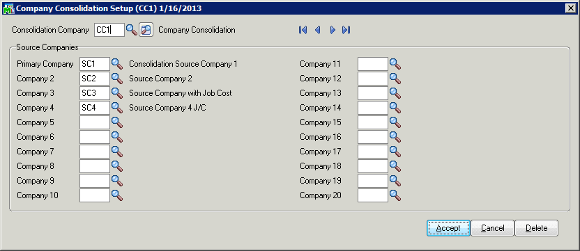Viewport: 580px width, 251px height.
Task: Click the company maintenance icon beside CC1
Action: 146,30
